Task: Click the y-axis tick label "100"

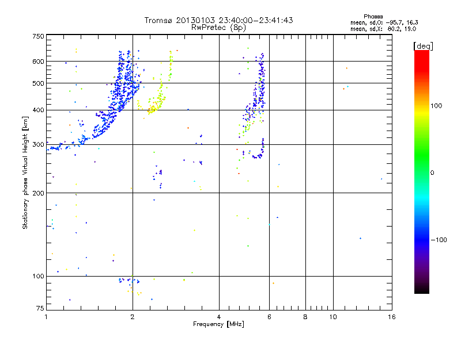Action: pyautogui.click(x=38, y=276)
